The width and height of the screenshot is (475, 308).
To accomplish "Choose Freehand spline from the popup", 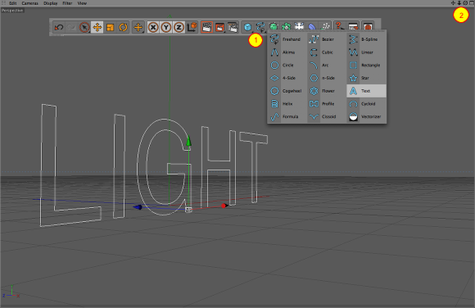I will (x=287, y=39).
